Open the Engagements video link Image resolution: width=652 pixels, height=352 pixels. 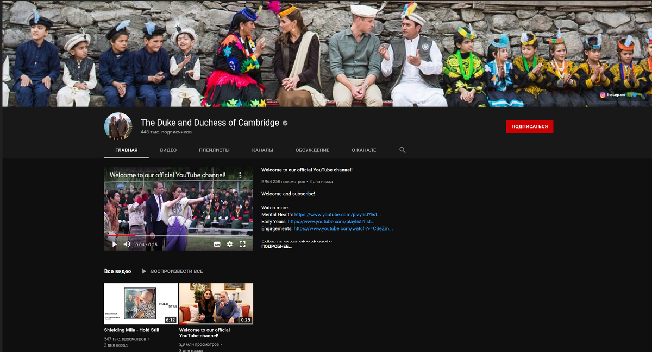pyautogui.click(x=343, y=228)
